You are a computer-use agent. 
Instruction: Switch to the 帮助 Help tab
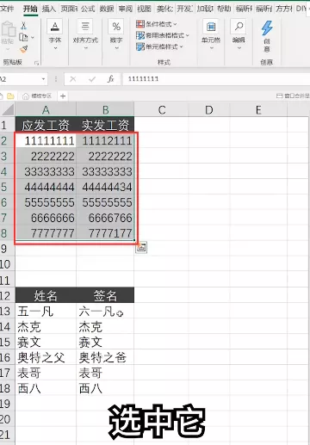[224, 9]
